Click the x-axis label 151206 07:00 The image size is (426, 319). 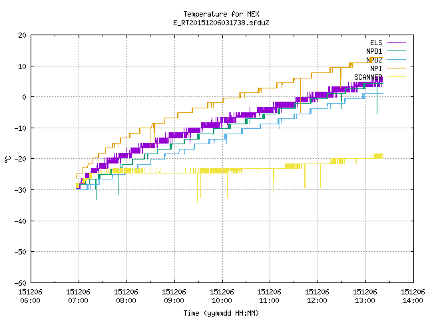point(78,296)
